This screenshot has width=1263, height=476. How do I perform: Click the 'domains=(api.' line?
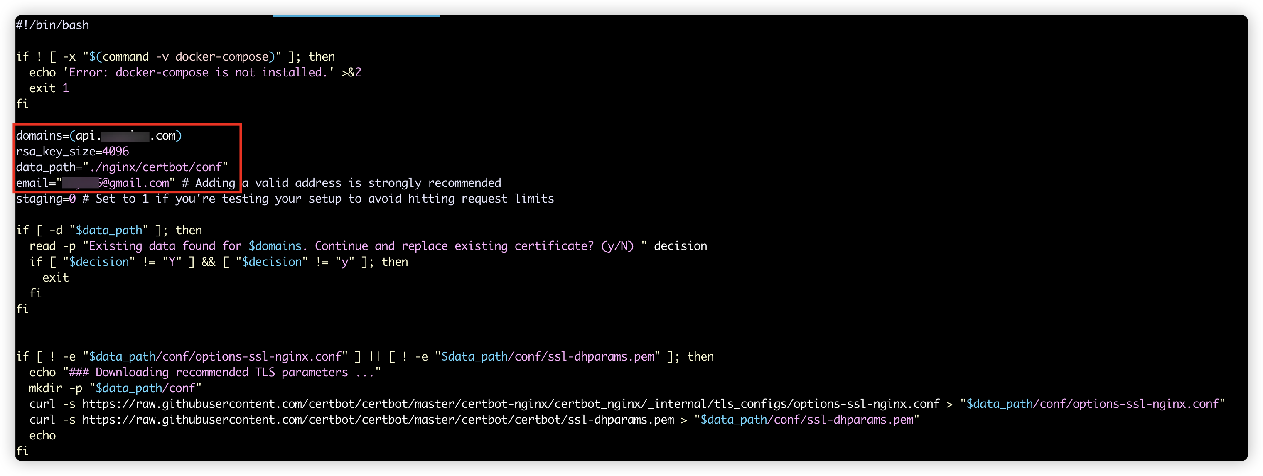point(98,136)
